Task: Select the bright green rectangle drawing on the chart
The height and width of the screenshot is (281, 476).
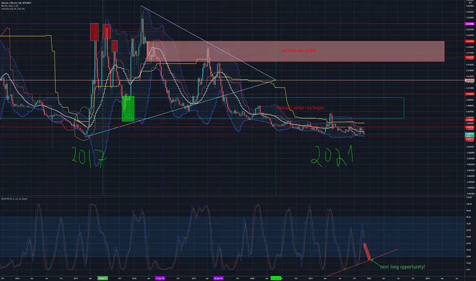Action: click(128, 109)
